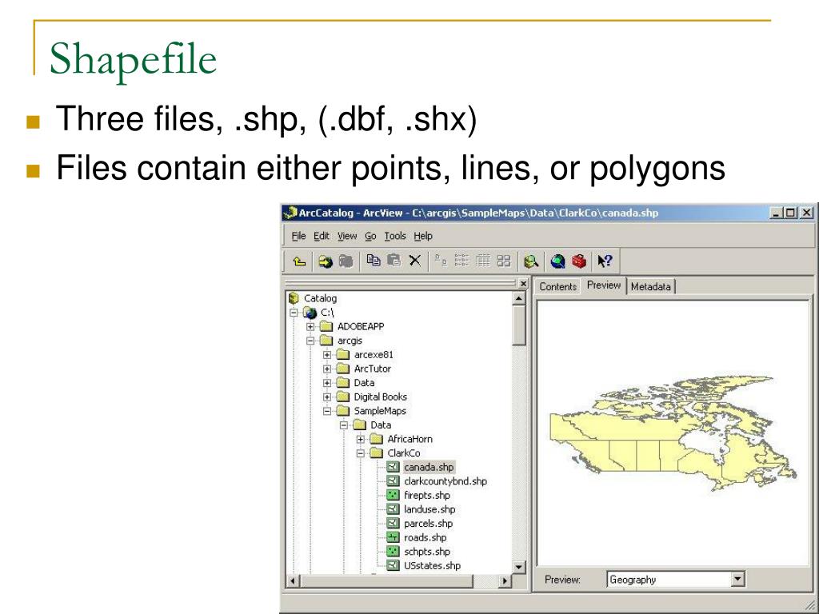Open the Search tool icon
819x614 pixels.
tap(531, 261)
